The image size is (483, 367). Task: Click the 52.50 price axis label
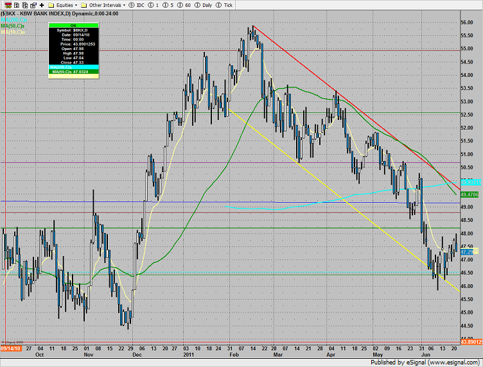pos(467,115)
